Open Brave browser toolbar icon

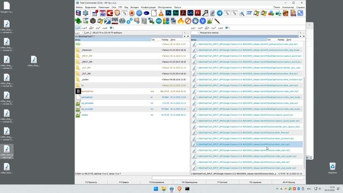coord(117,13)
